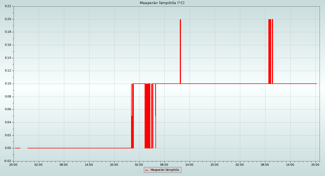Click the short red segment at chart start
325x176 pixels.
click(x=18, y=148)
